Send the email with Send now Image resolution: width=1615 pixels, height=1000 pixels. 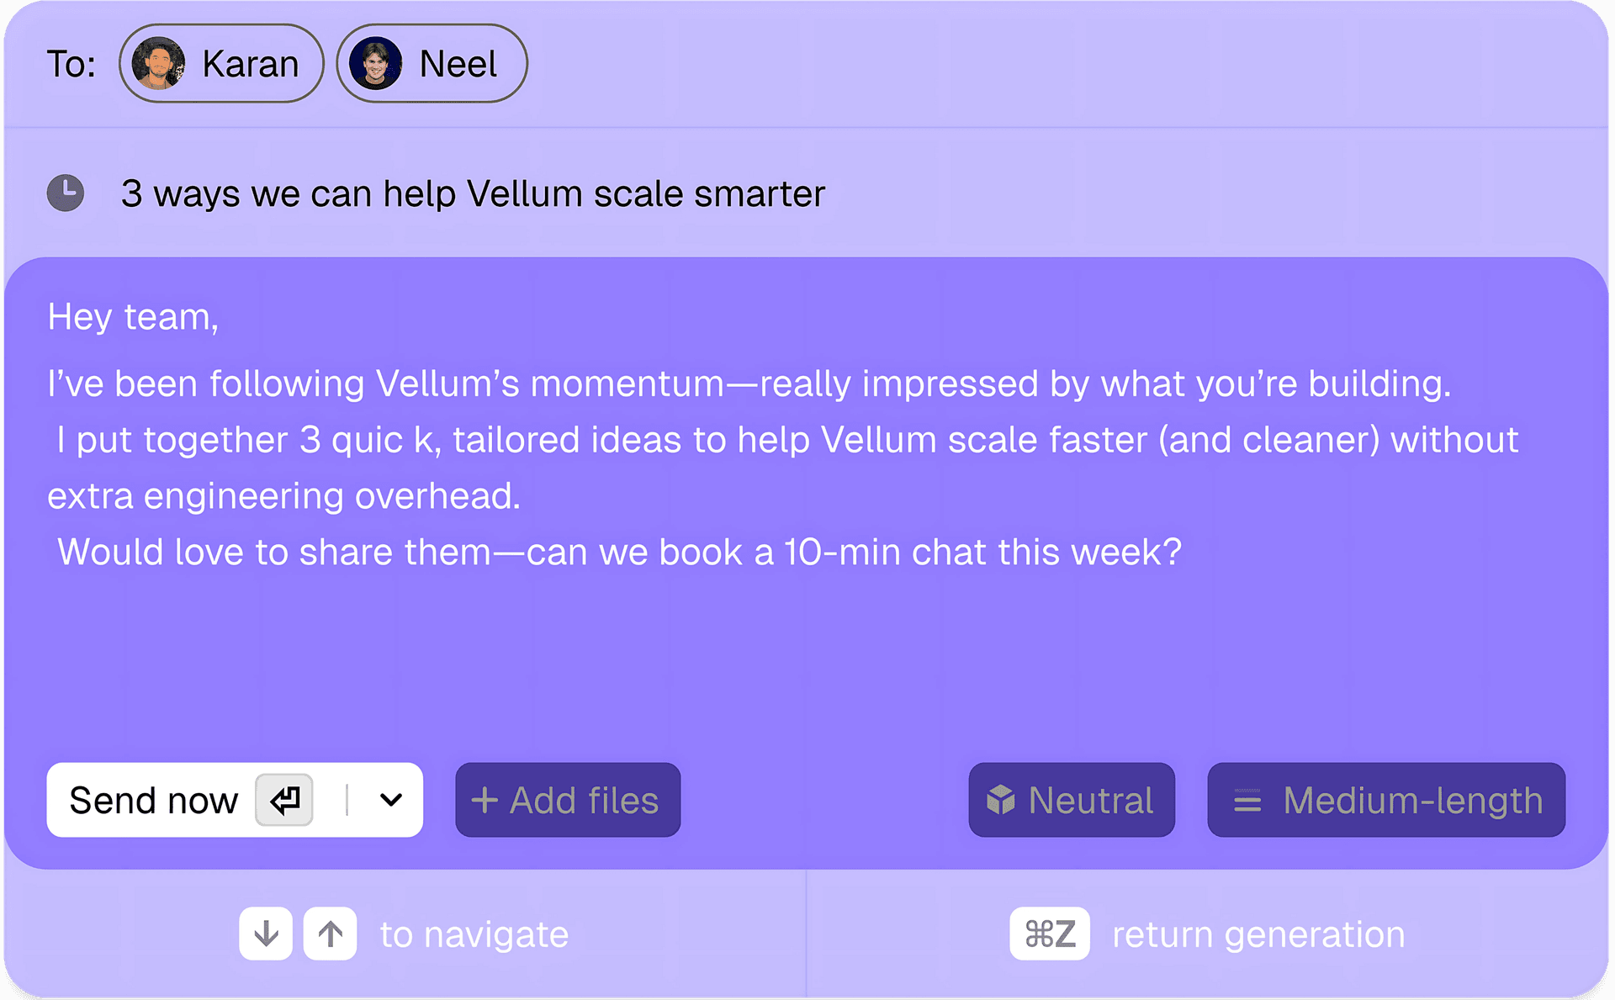coord(154,800)
